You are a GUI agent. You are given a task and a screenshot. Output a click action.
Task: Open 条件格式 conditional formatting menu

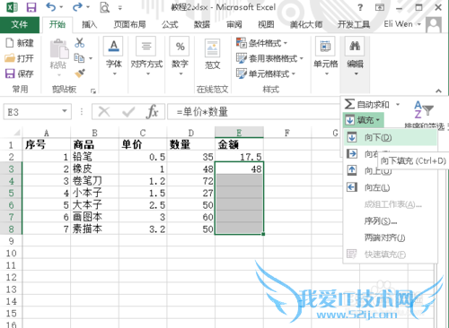click(x=261, y=43)
